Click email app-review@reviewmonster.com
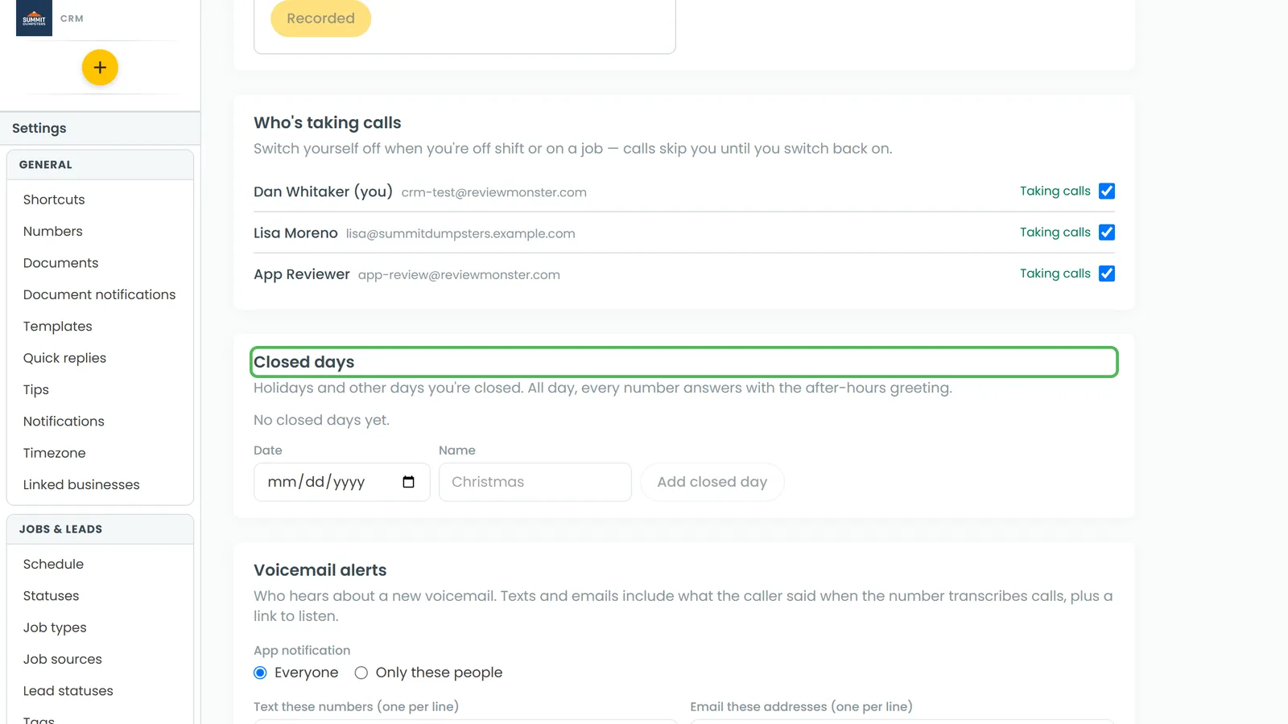Viewport: 1288px width, 724px height. coord(459,274)
